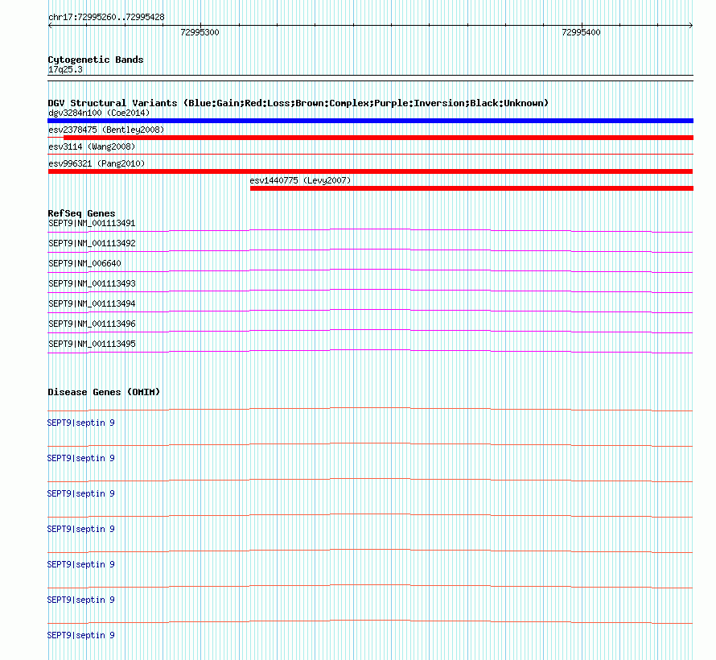
Task: Open the last SEPT9|septin 9 OMIM link
Action: (80, 635)
